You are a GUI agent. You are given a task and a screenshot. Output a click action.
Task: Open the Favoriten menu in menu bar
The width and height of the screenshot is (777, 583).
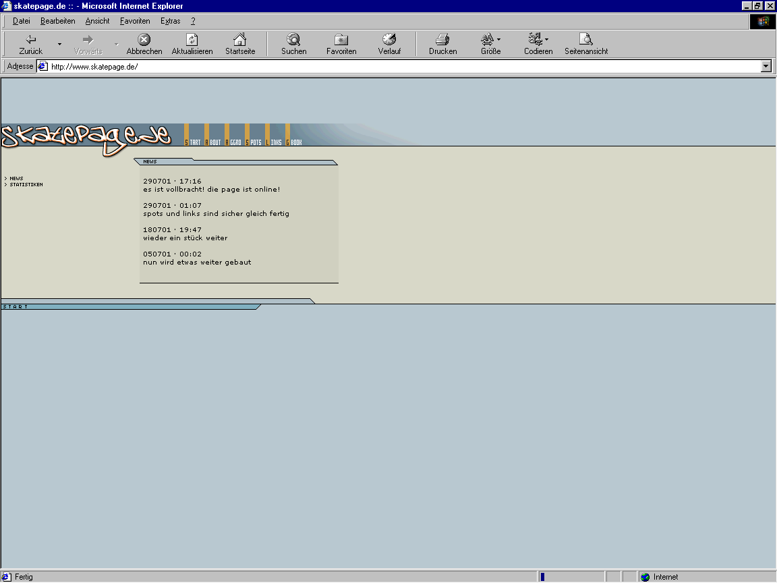pyautogui.click(x=135, y=21)
